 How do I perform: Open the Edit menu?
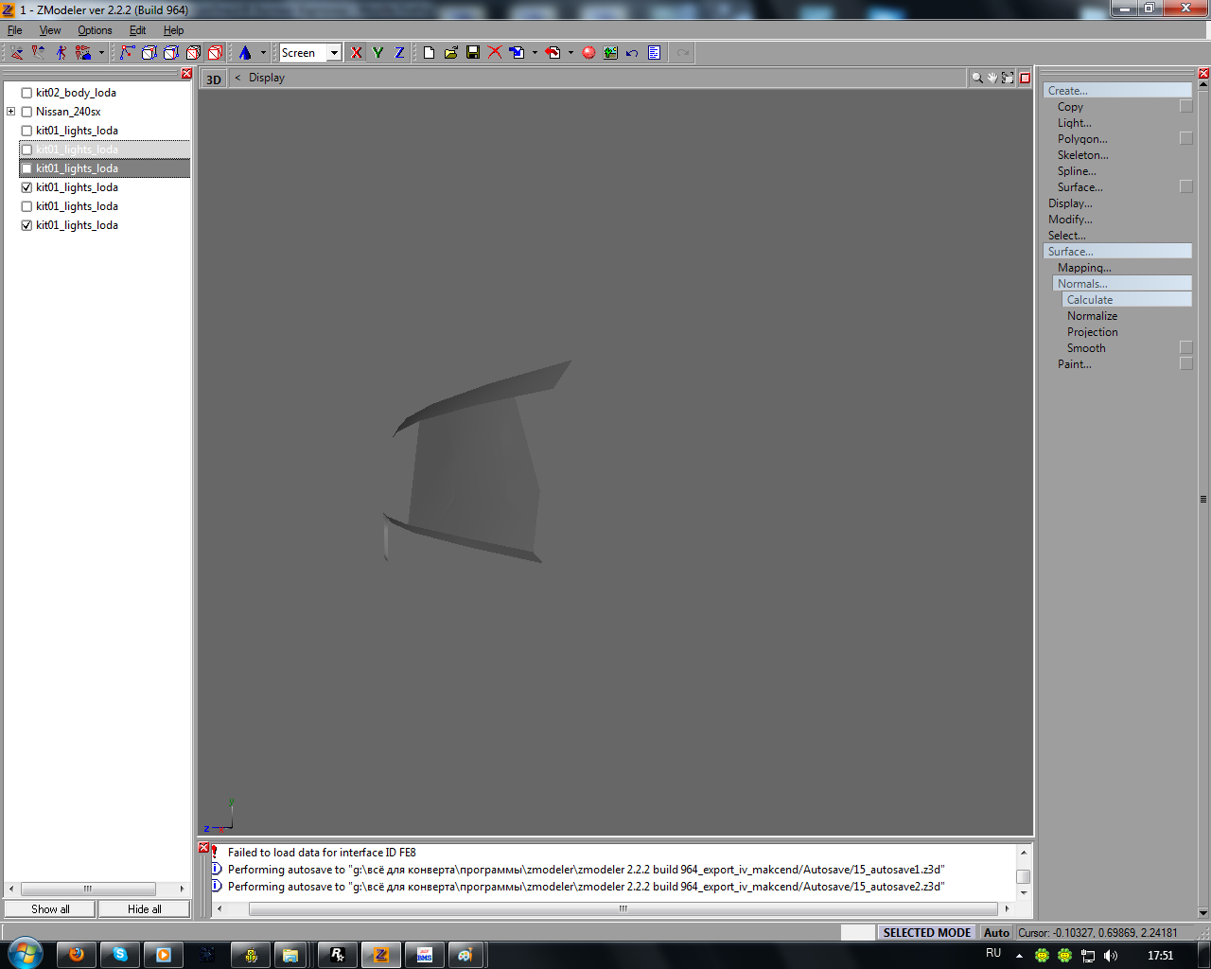click(138, 30)
